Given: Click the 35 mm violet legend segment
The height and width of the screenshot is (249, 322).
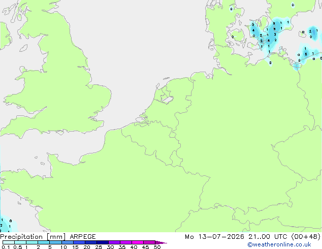Looking at the screenshot, I should [126, 242].
